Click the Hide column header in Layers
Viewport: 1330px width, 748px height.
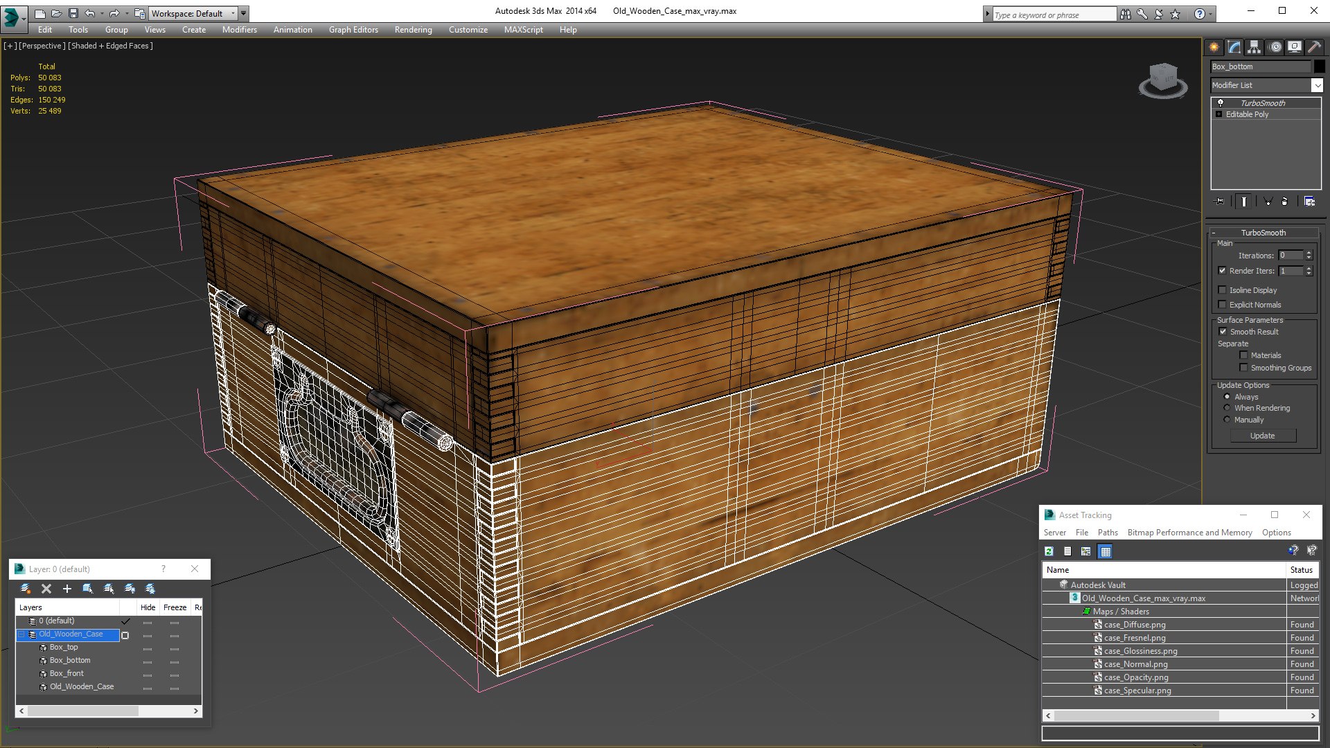[x=148, y=607]
